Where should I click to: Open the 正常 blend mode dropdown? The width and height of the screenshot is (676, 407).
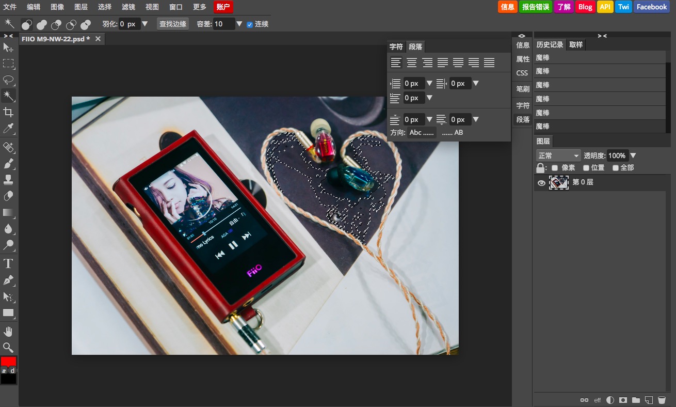[x=559, y=155]
